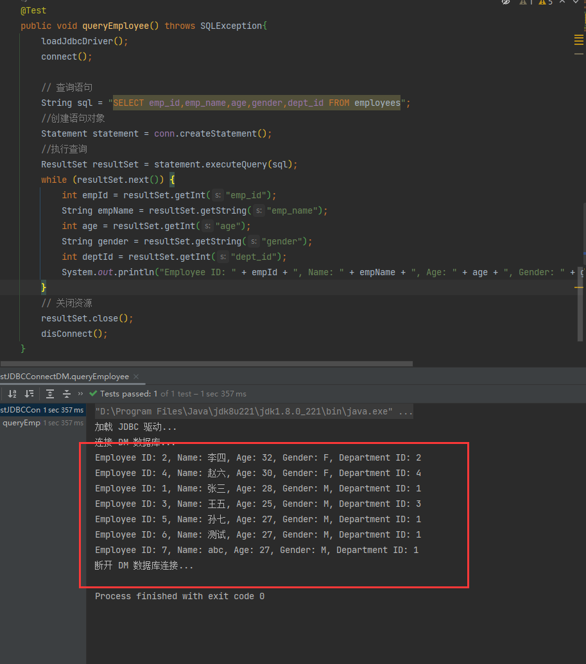Select the queryEmp test method row

click(43, 423)
